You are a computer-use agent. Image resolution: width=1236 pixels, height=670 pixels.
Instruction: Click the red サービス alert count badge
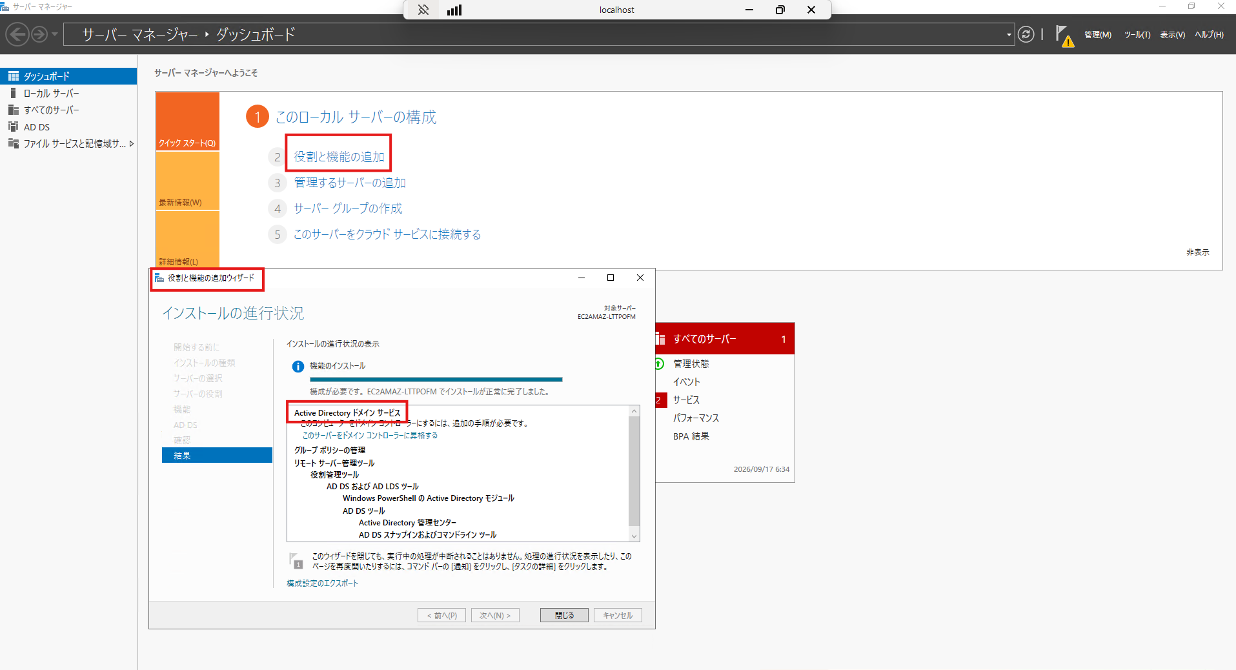pyautogui.click(x=660, y=400)
